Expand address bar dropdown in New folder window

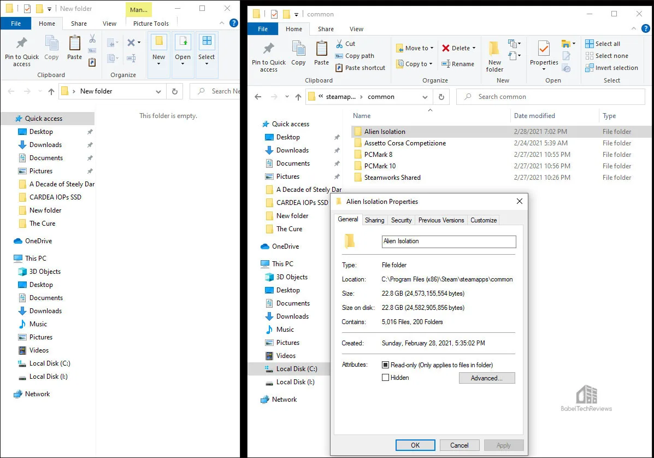coord(158,91)
